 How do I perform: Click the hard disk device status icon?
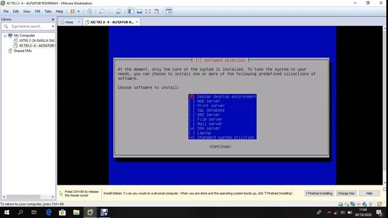(341, 204)
